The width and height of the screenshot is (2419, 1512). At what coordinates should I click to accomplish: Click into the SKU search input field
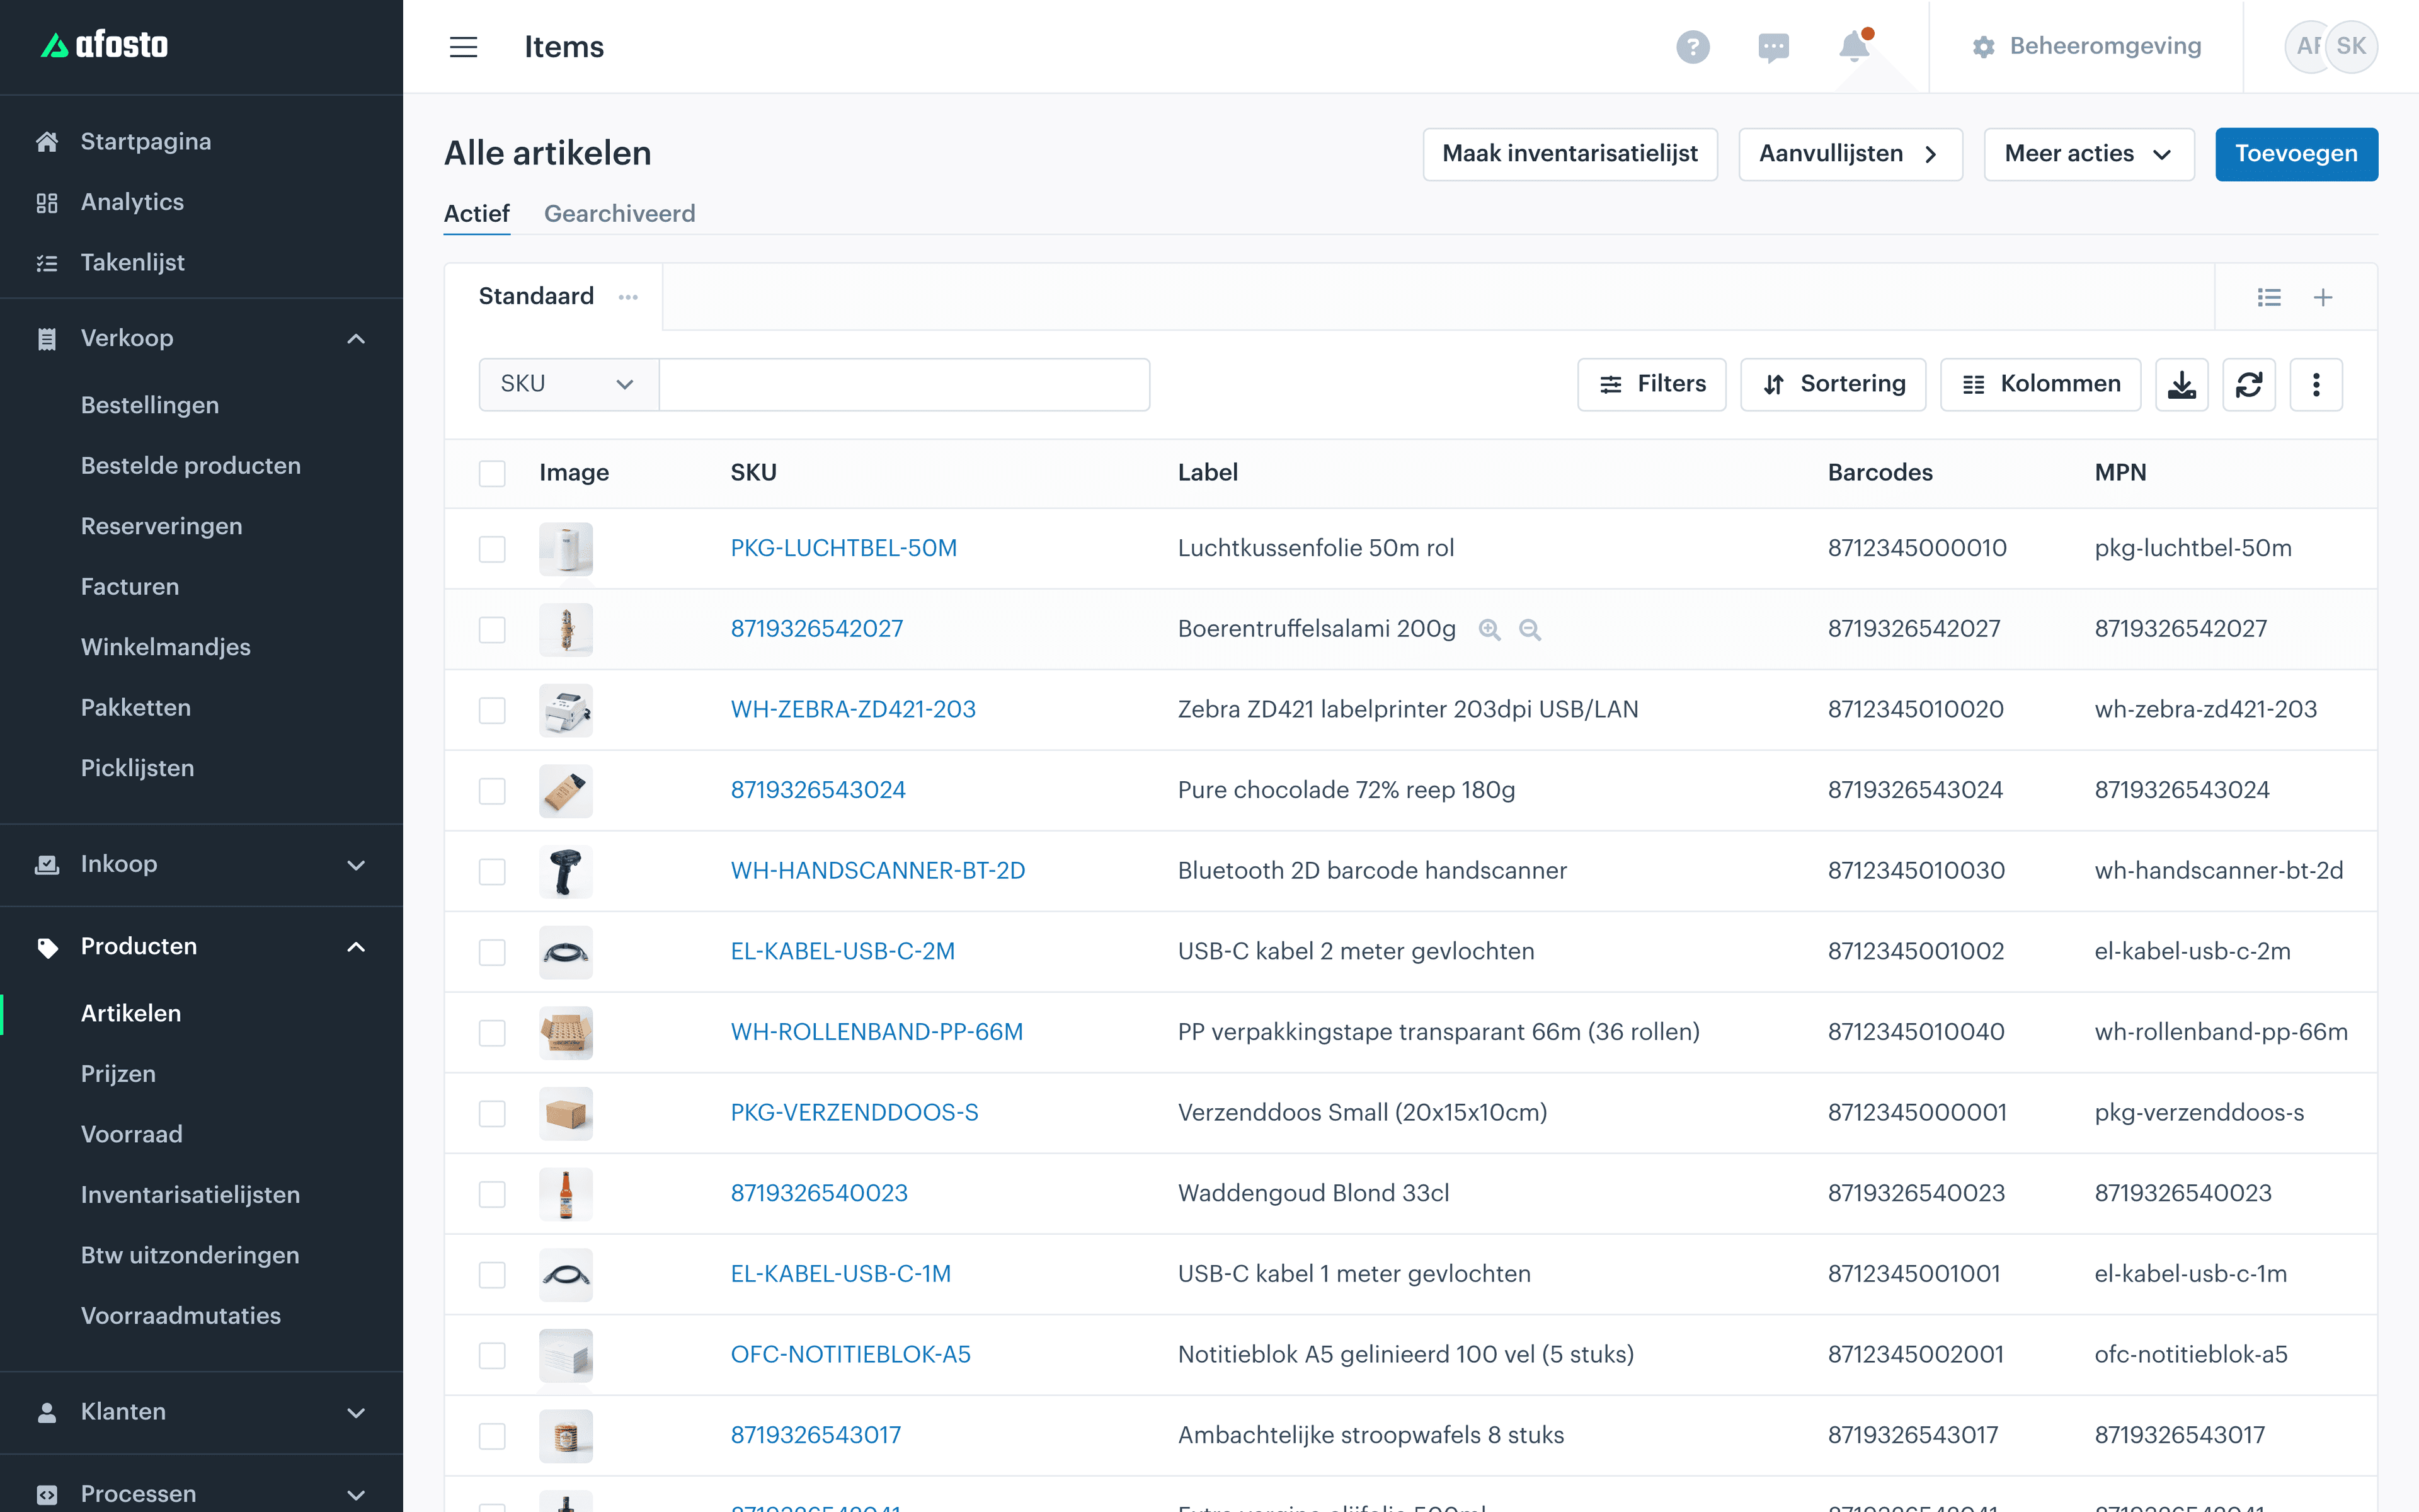(903, 384)
